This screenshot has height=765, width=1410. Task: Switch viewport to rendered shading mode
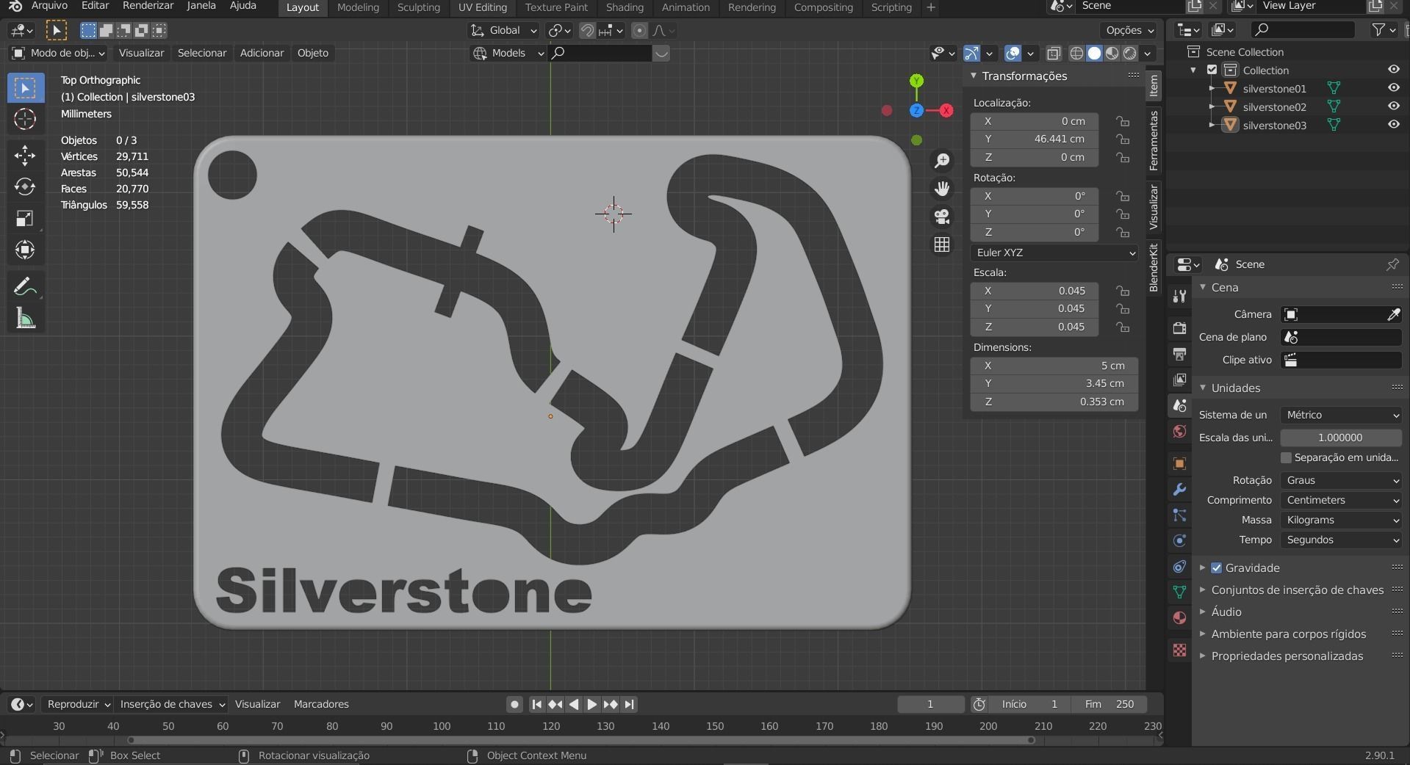tap(1129, 53)
